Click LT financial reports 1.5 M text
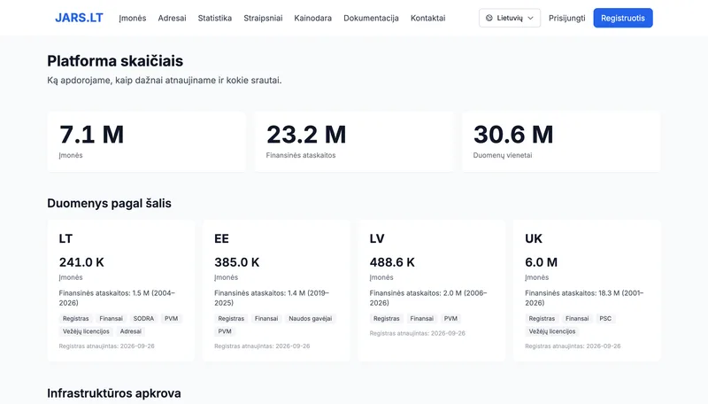708x404 pixels. pos(117,298)
